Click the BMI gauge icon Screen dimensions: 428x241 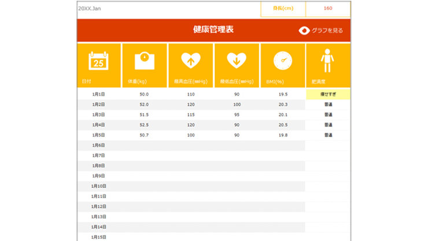tap(283, 61)
